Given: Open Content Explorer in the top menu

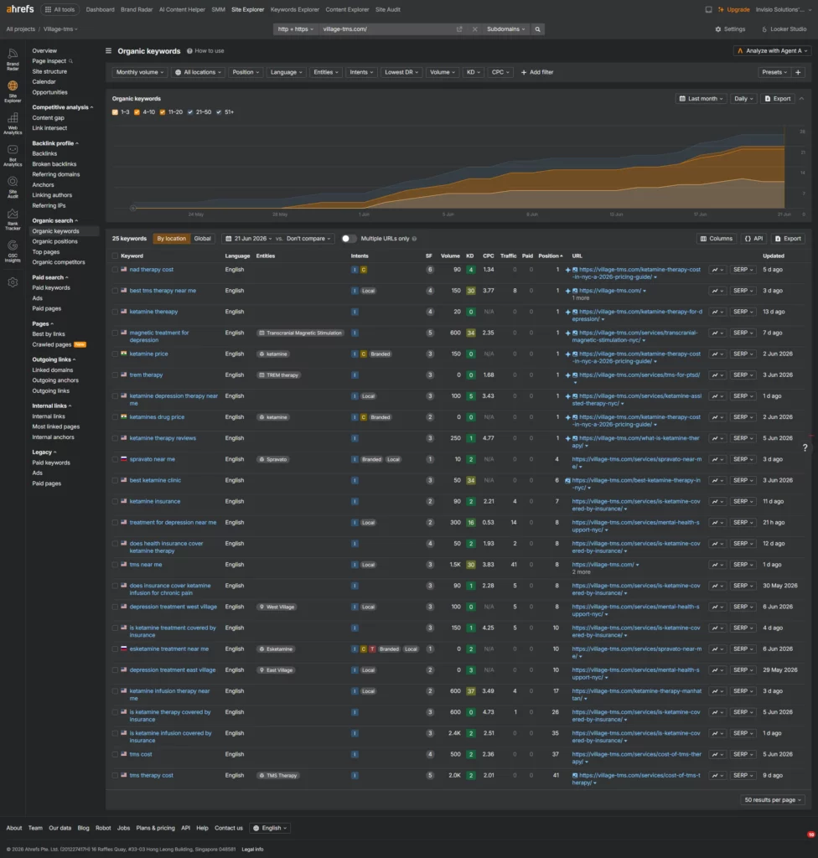Looking at the screenshot, I should tap(347, 9).
